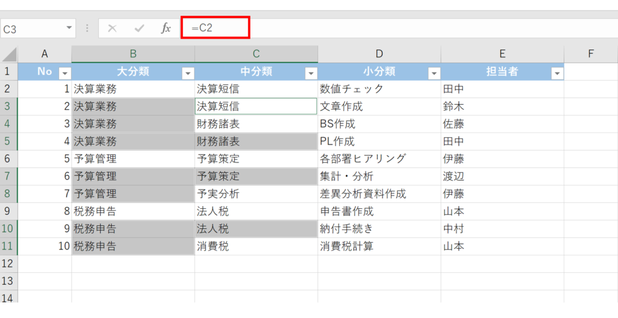Open the 小分類 filter dropdown

pos(434,73)
